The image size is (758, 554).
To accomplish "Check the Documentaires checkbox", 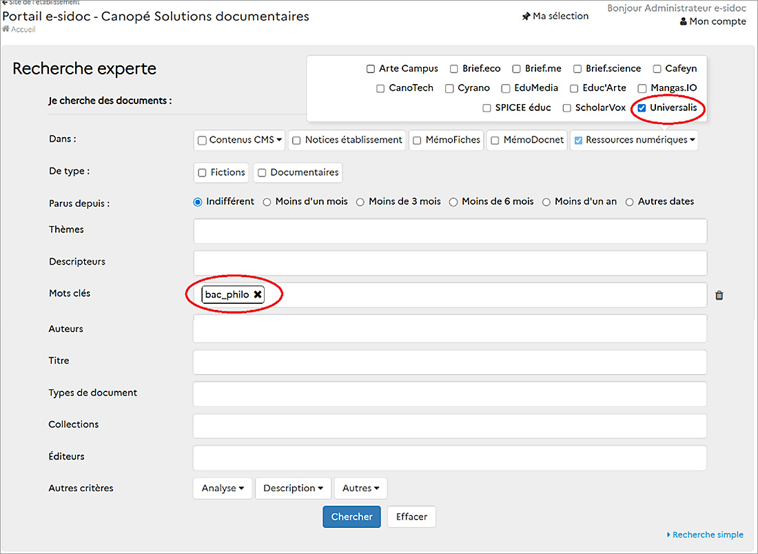I will (x=262, y=173).
